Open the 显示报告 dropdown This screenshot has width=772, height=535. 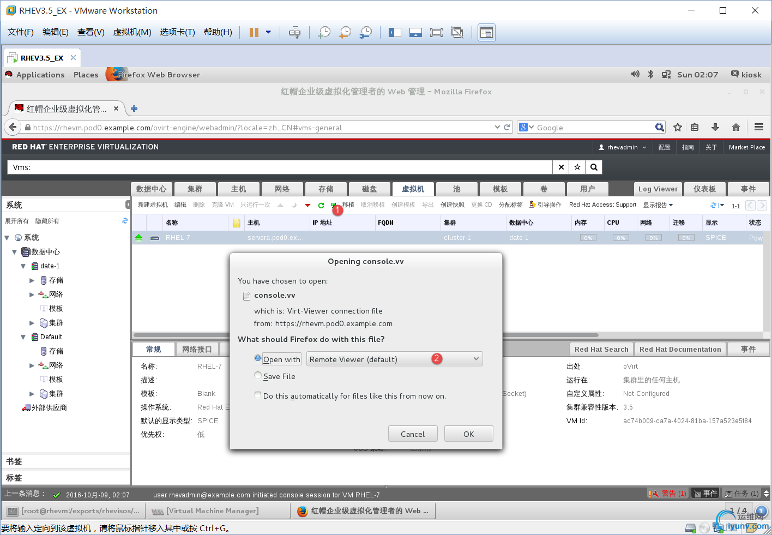pyautogui.click(x=658, y=205)
